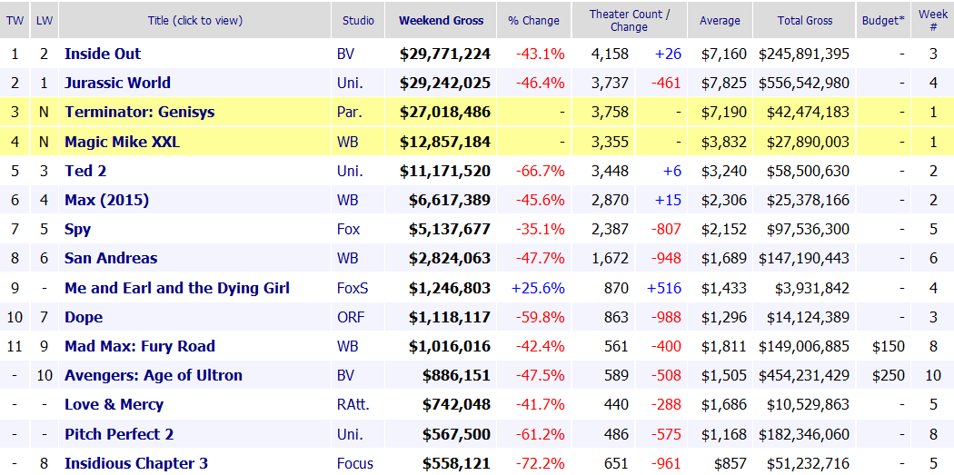This screenshot has width=954, height=475.
Task: Open the Insidious Chapter 3 link
Action: click(135, 463)
